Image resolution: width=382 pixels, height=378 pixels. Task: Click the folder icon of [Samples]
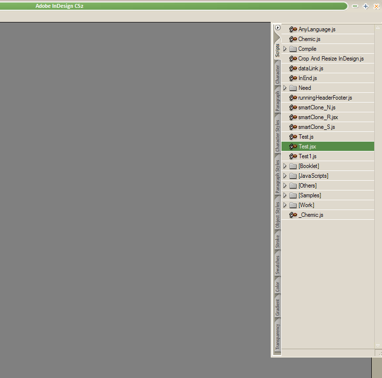tap(293, 195)
